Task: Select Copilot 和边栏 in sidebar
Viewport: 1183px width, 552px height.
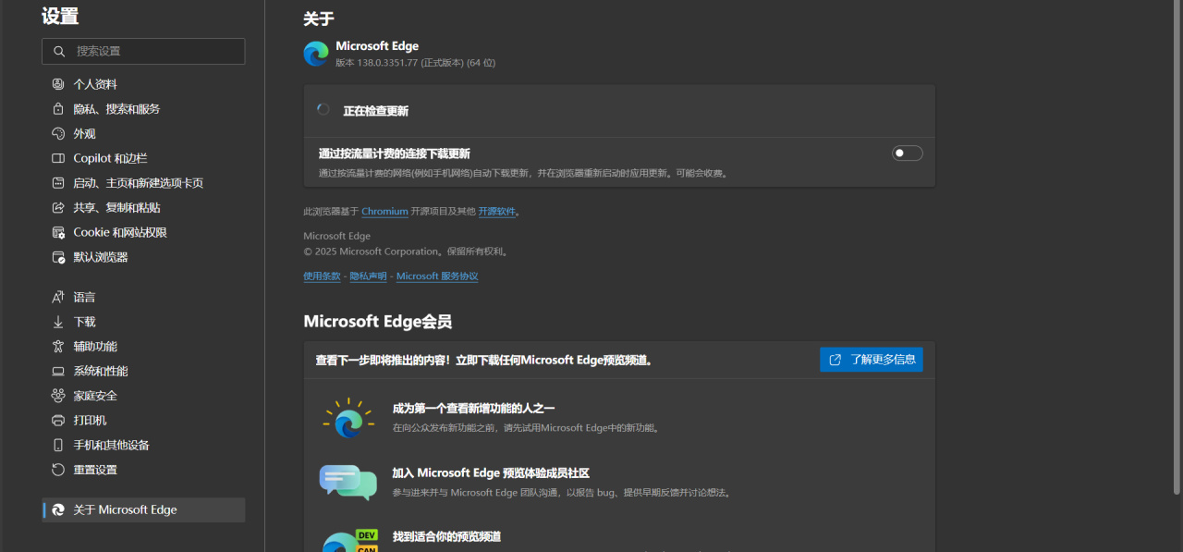Action: click(x=143, y=158)
